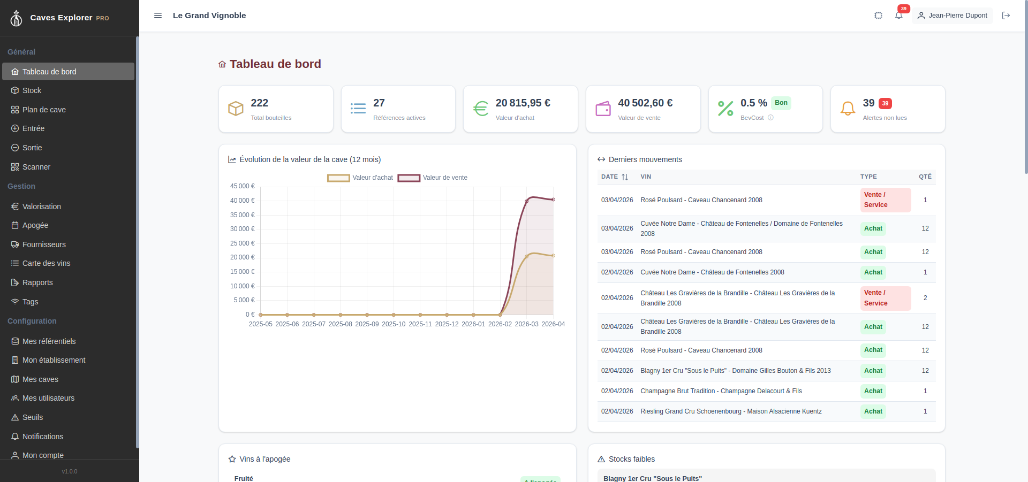Open Tableau de bord in sidebar
The height and width of the screenshot is (482, 1028).
68,72
